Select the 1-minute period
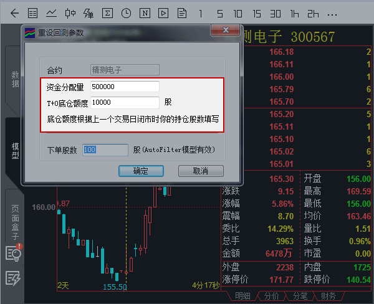The height and width of the screenshot is (304, 374). (x=201, y=12)
